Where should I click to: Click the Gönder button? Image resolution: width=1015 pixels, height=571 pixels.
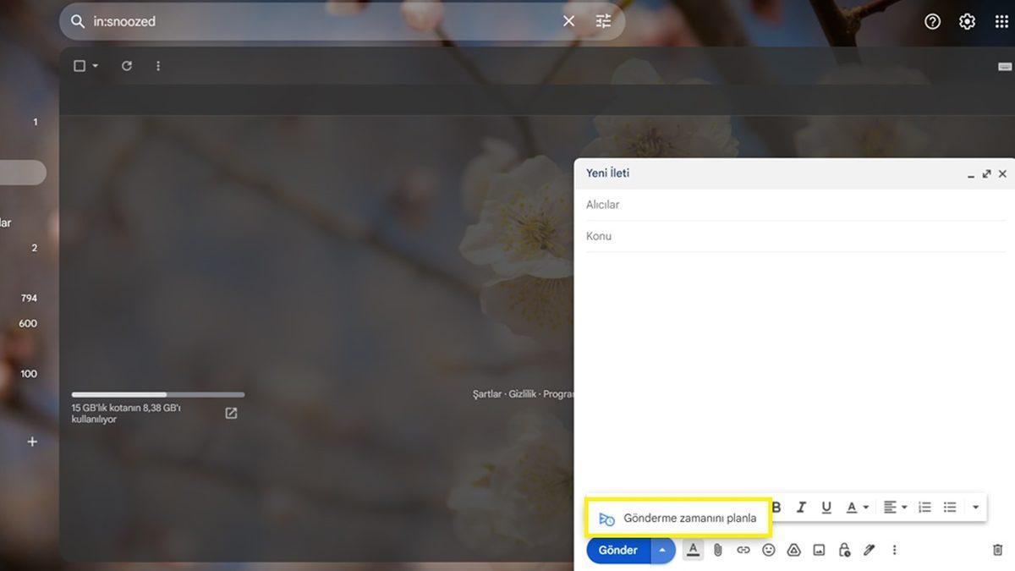[x=617, y=550]
